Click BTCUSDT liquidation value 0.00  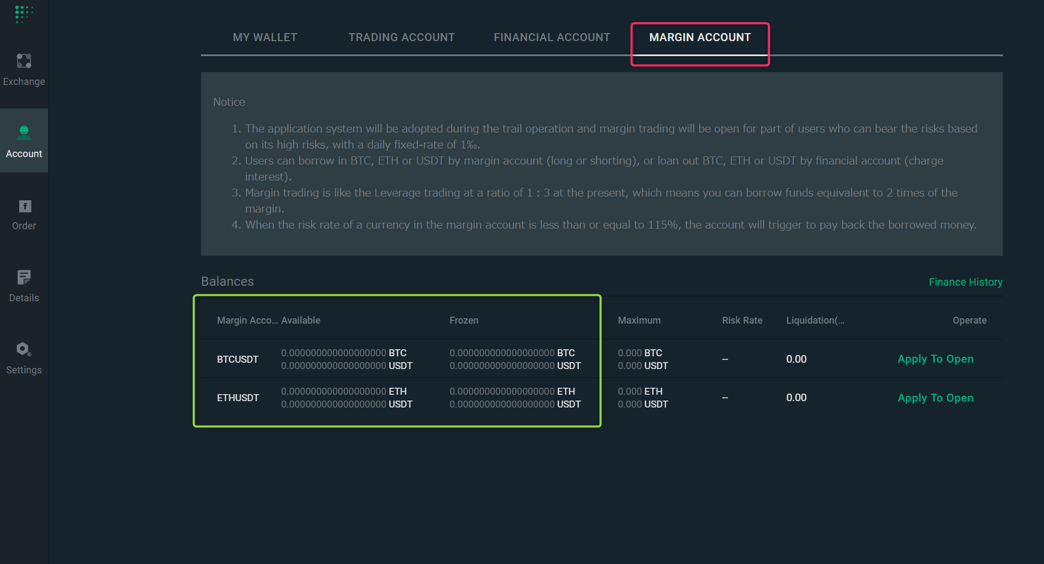pyautogui.click(x=796, y=359)
